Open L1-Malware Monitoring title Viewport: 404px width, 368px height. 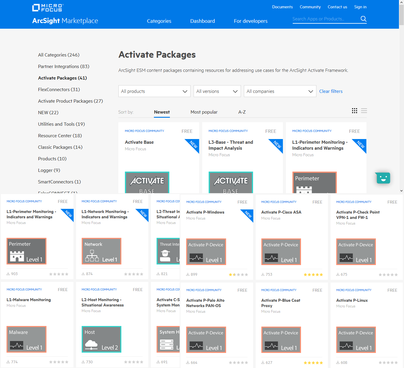pyautogui.click(x=29, y=300)
